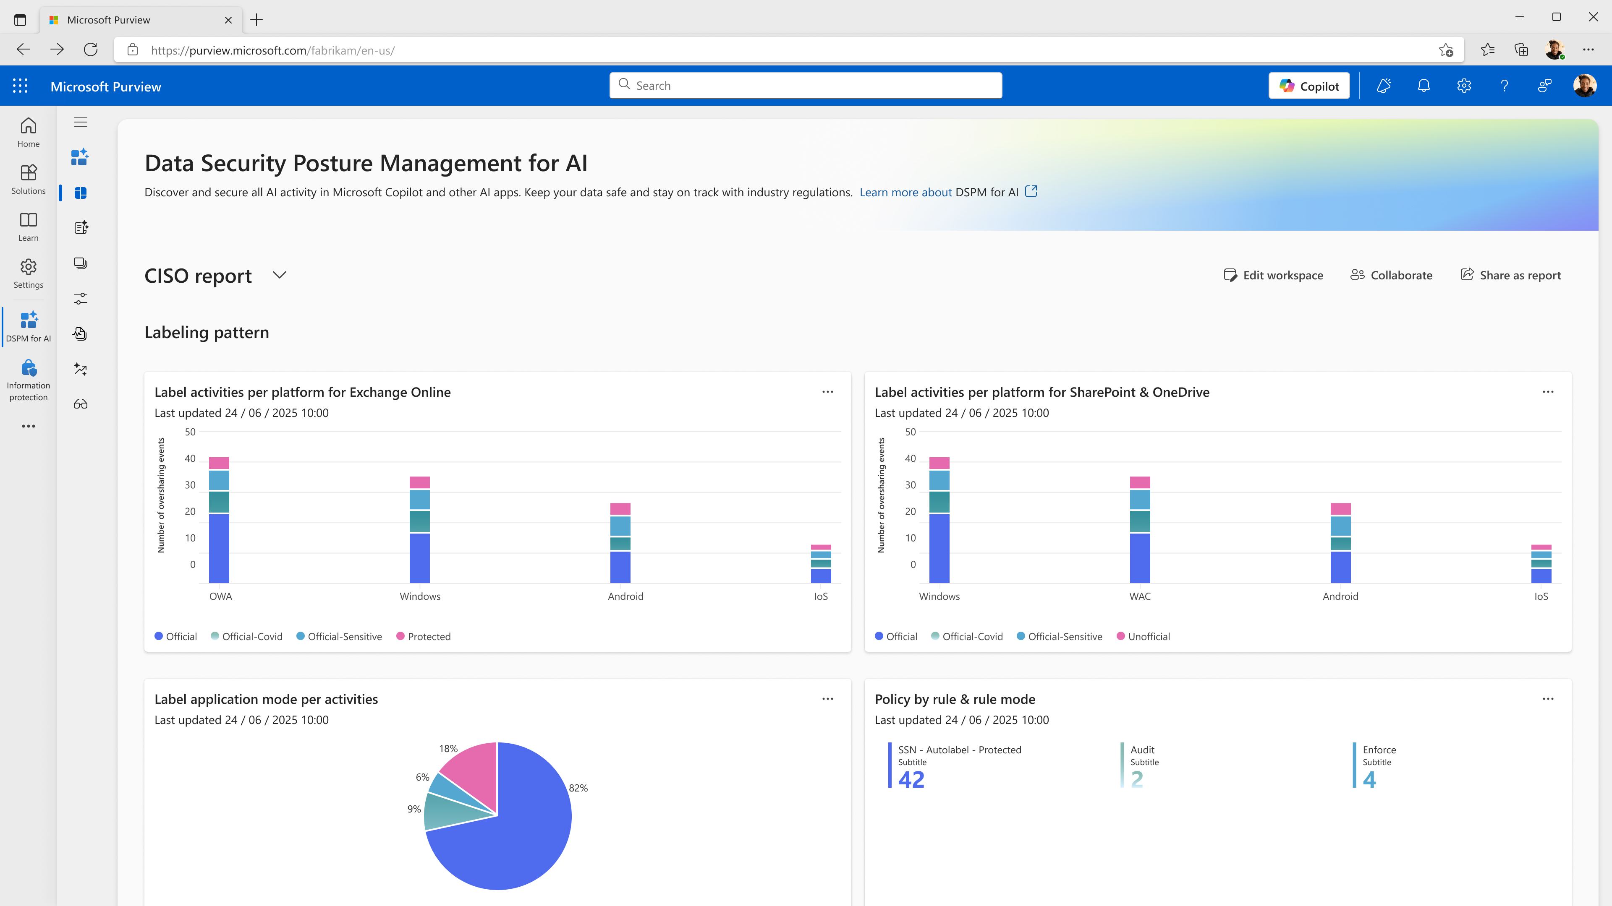Collapse the secondary navigation hamburger menu

tap(80, 122)
